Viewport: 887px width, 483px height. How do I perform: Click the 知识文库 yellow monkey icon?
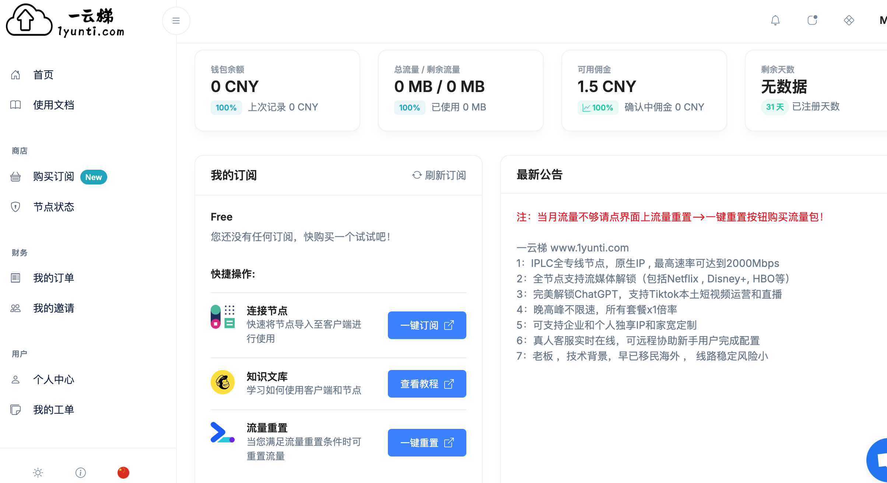click(x=223, y=382)
